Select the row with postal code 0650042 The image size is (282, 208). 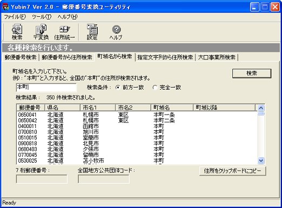tap(137, 120)
